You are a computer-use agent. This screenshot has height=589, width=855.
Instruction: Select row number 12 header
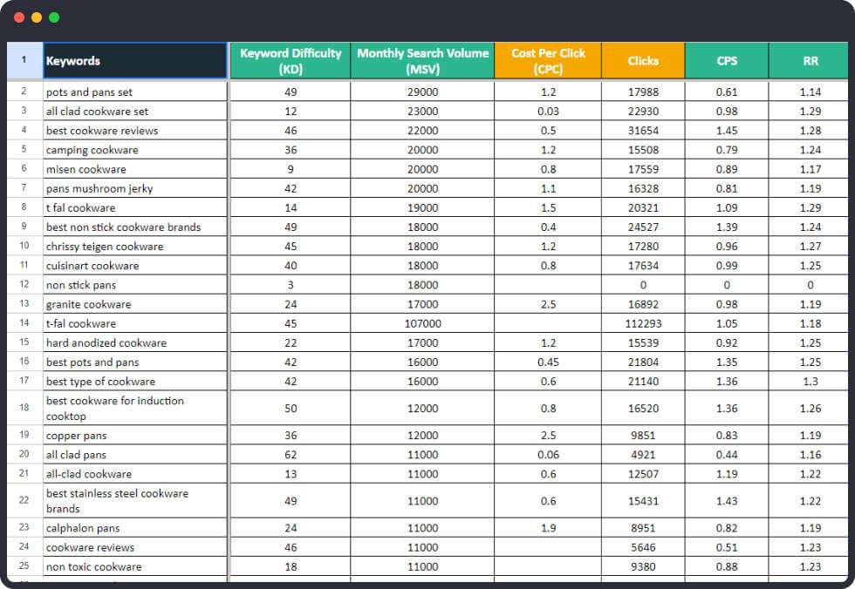(x=24, y=285)
